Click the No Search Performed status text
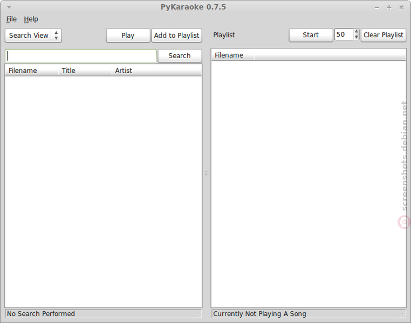 pos(41,314)
